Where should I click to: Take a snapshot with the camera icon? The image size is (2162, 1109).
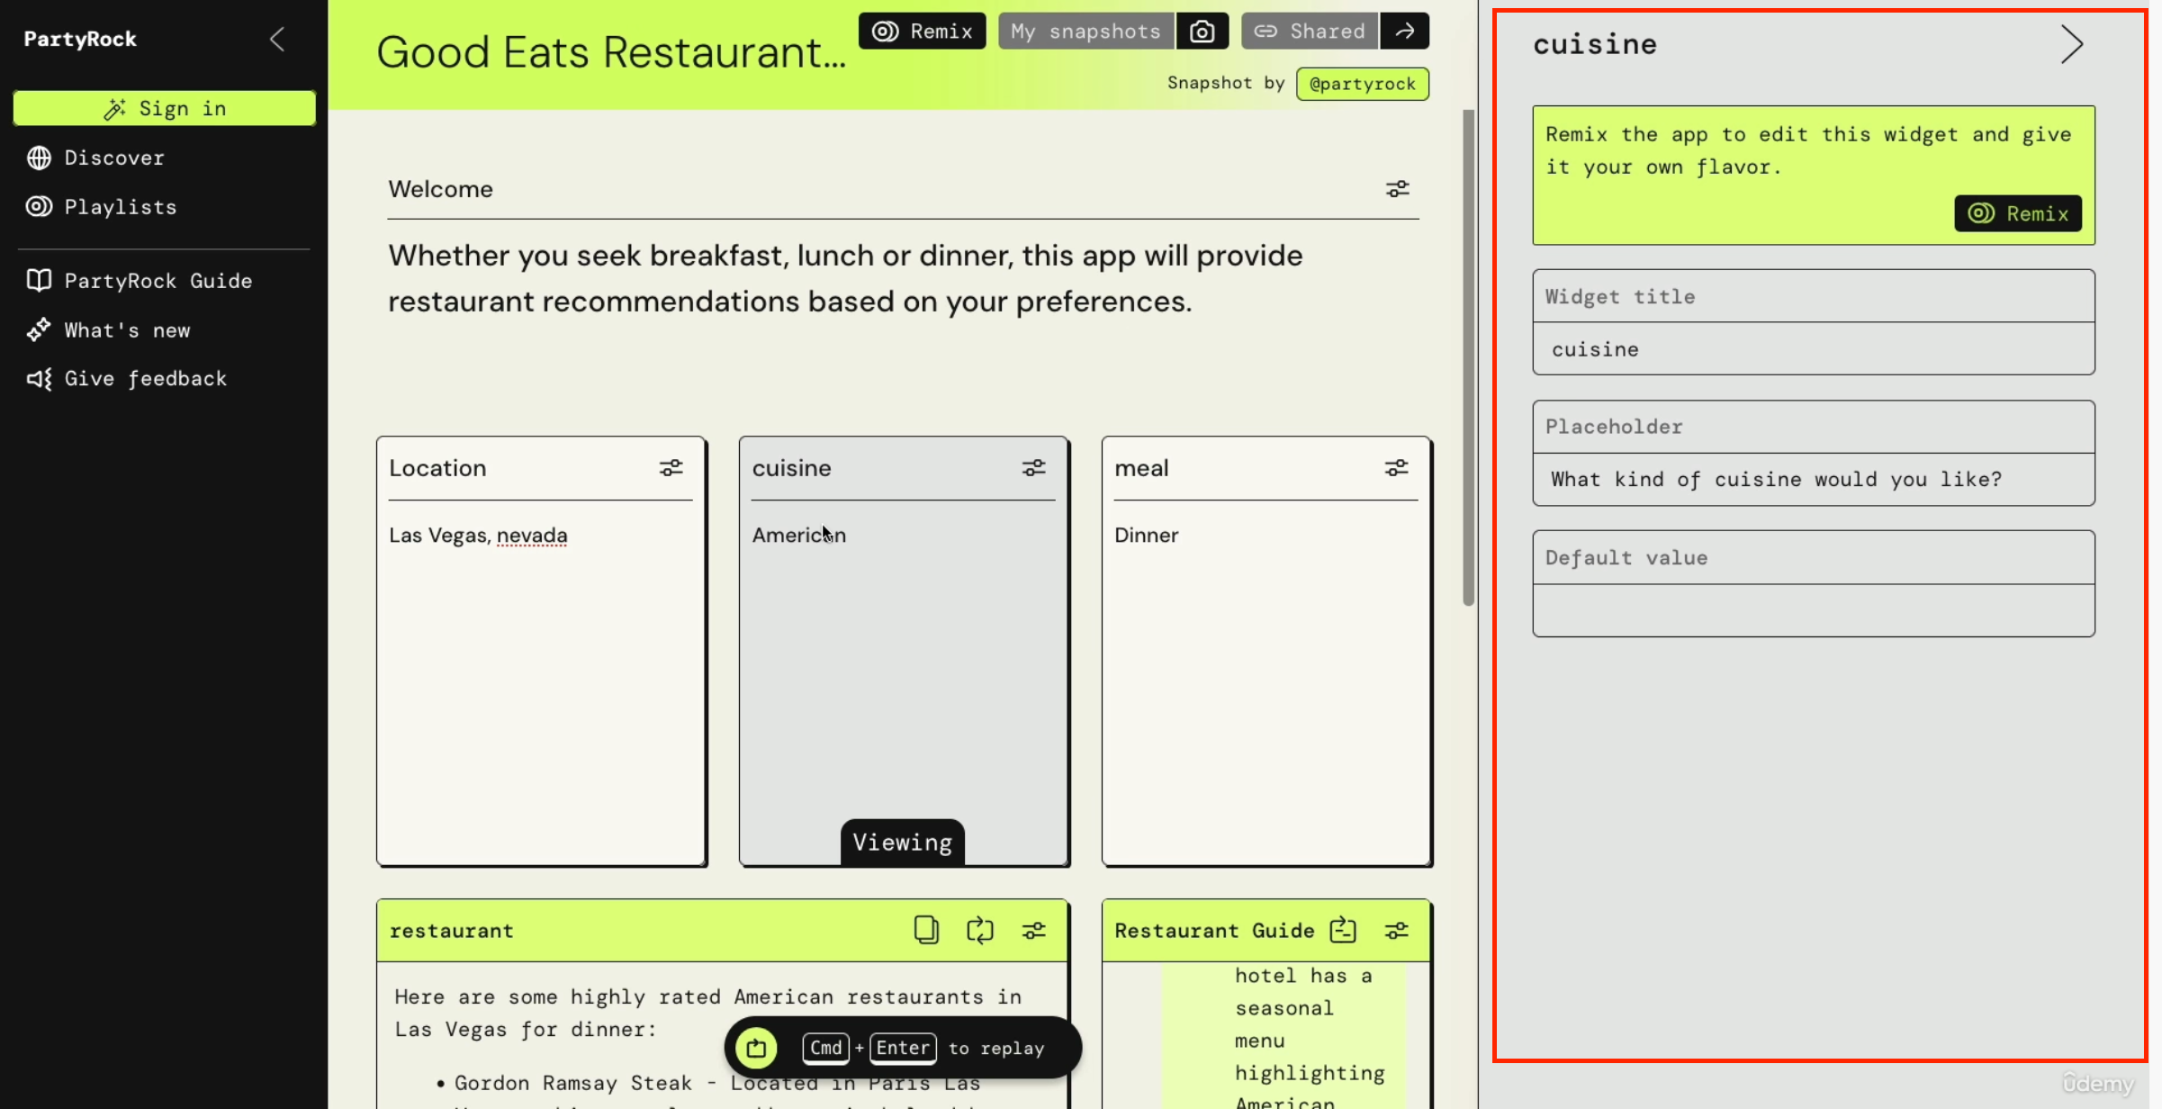coord(1202,32)
